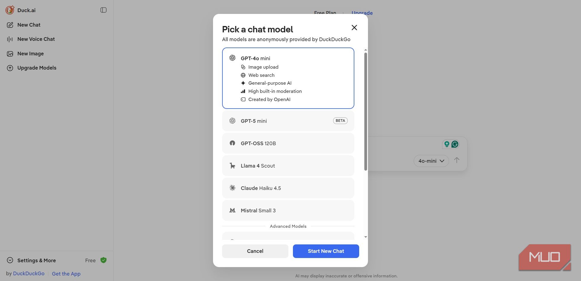Click the Upgrade link at the top
This screenshot has height=281, width=581.
[x=362, y=13]
